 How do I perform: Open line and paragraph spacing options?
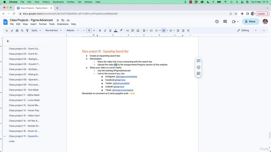pyautogui.click(x=151, y=30)
